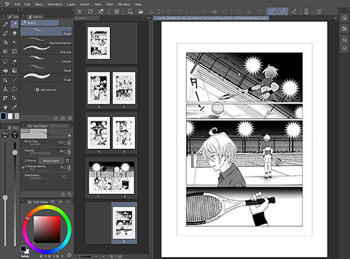This screenshot has width=350, height=259.
Task: Click the Redo arrow in command bar
Action: tap(180, 11)
